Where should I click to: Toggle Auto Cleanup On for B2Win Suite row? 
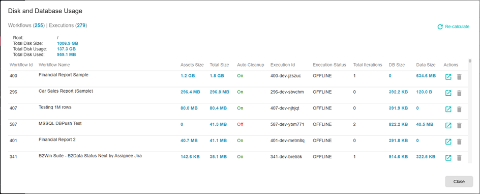pos(240,157)
